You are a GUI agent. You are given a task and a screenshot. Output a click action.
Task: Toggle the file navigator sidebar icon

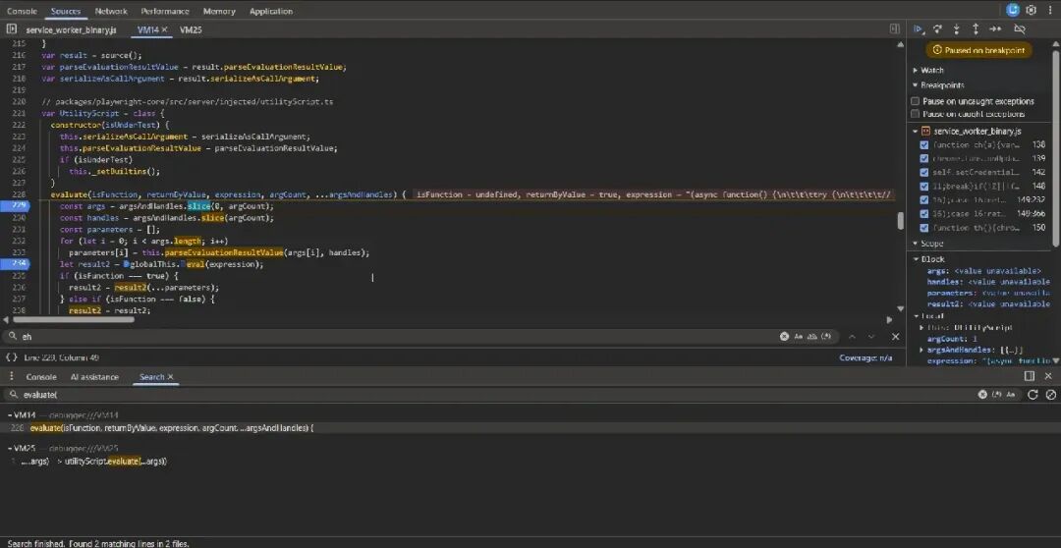click(12, 29)
